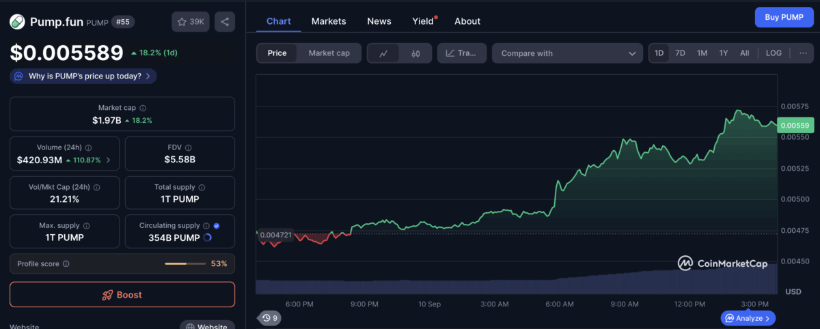Open the Markets tab
The height and width of the screenshot is (329, 820).
click(x=329, y=21)
